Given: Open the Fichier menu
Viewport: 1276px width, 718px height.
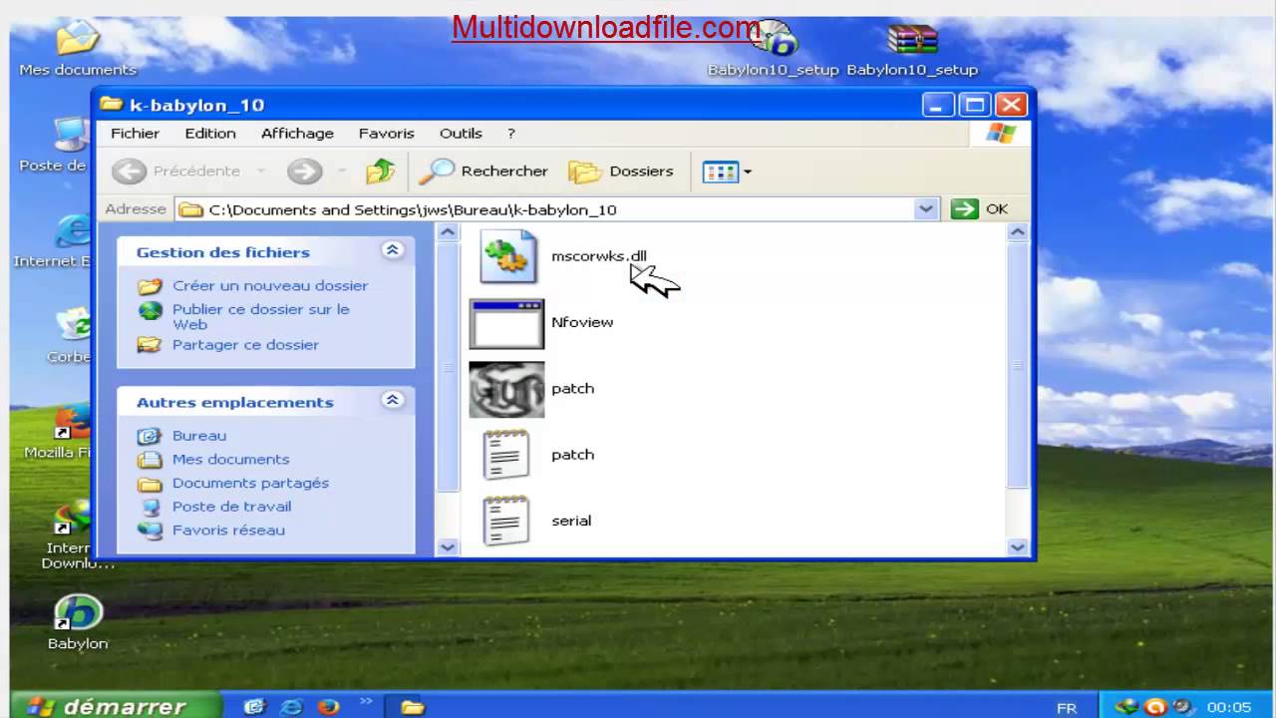Looking at the screenshot, I should click(136, 134).
